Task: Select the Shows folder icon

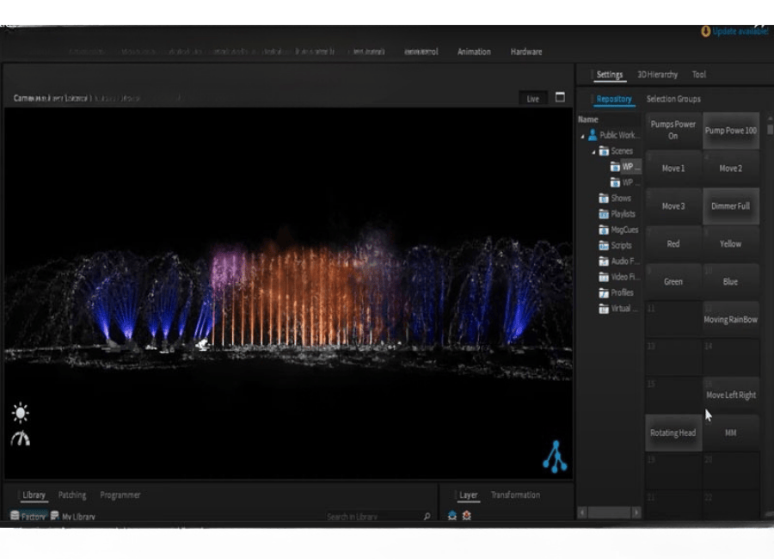Action: 604,198
